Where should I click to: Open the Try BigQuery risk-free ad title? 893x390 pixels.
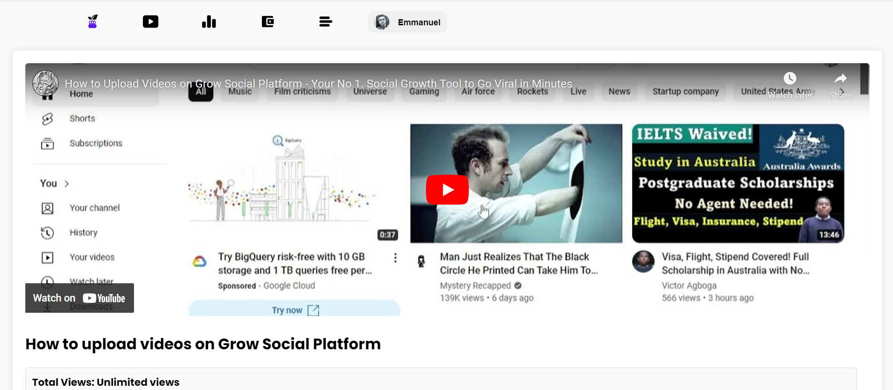(x=295, y=264)
